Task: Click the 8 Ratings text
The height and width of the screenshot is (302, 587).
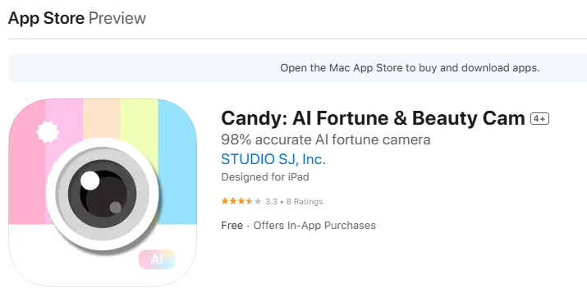Action: pyautogui.click(x=305, y=201)
